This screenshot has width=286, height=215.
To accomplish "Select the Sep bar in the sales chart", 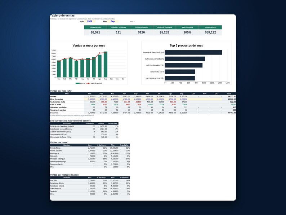I will point(106,64).
